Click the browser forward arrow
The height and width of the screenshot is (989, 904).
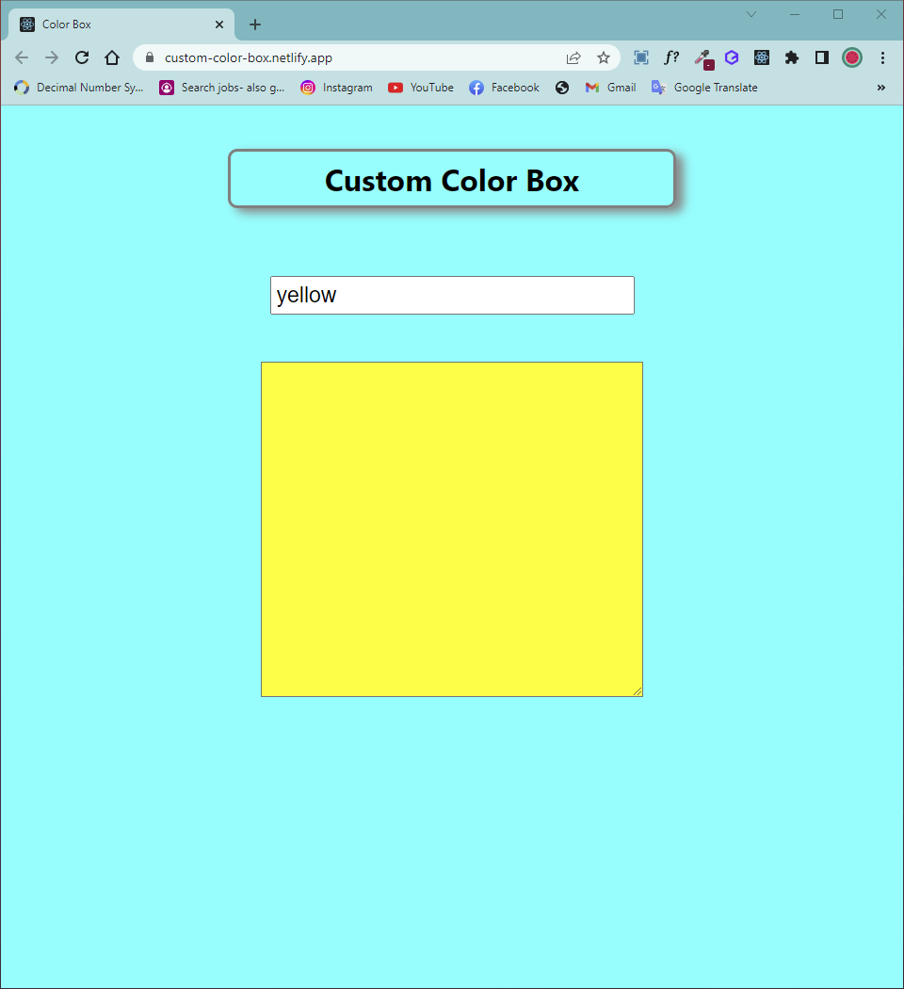(x=52, y=58)
